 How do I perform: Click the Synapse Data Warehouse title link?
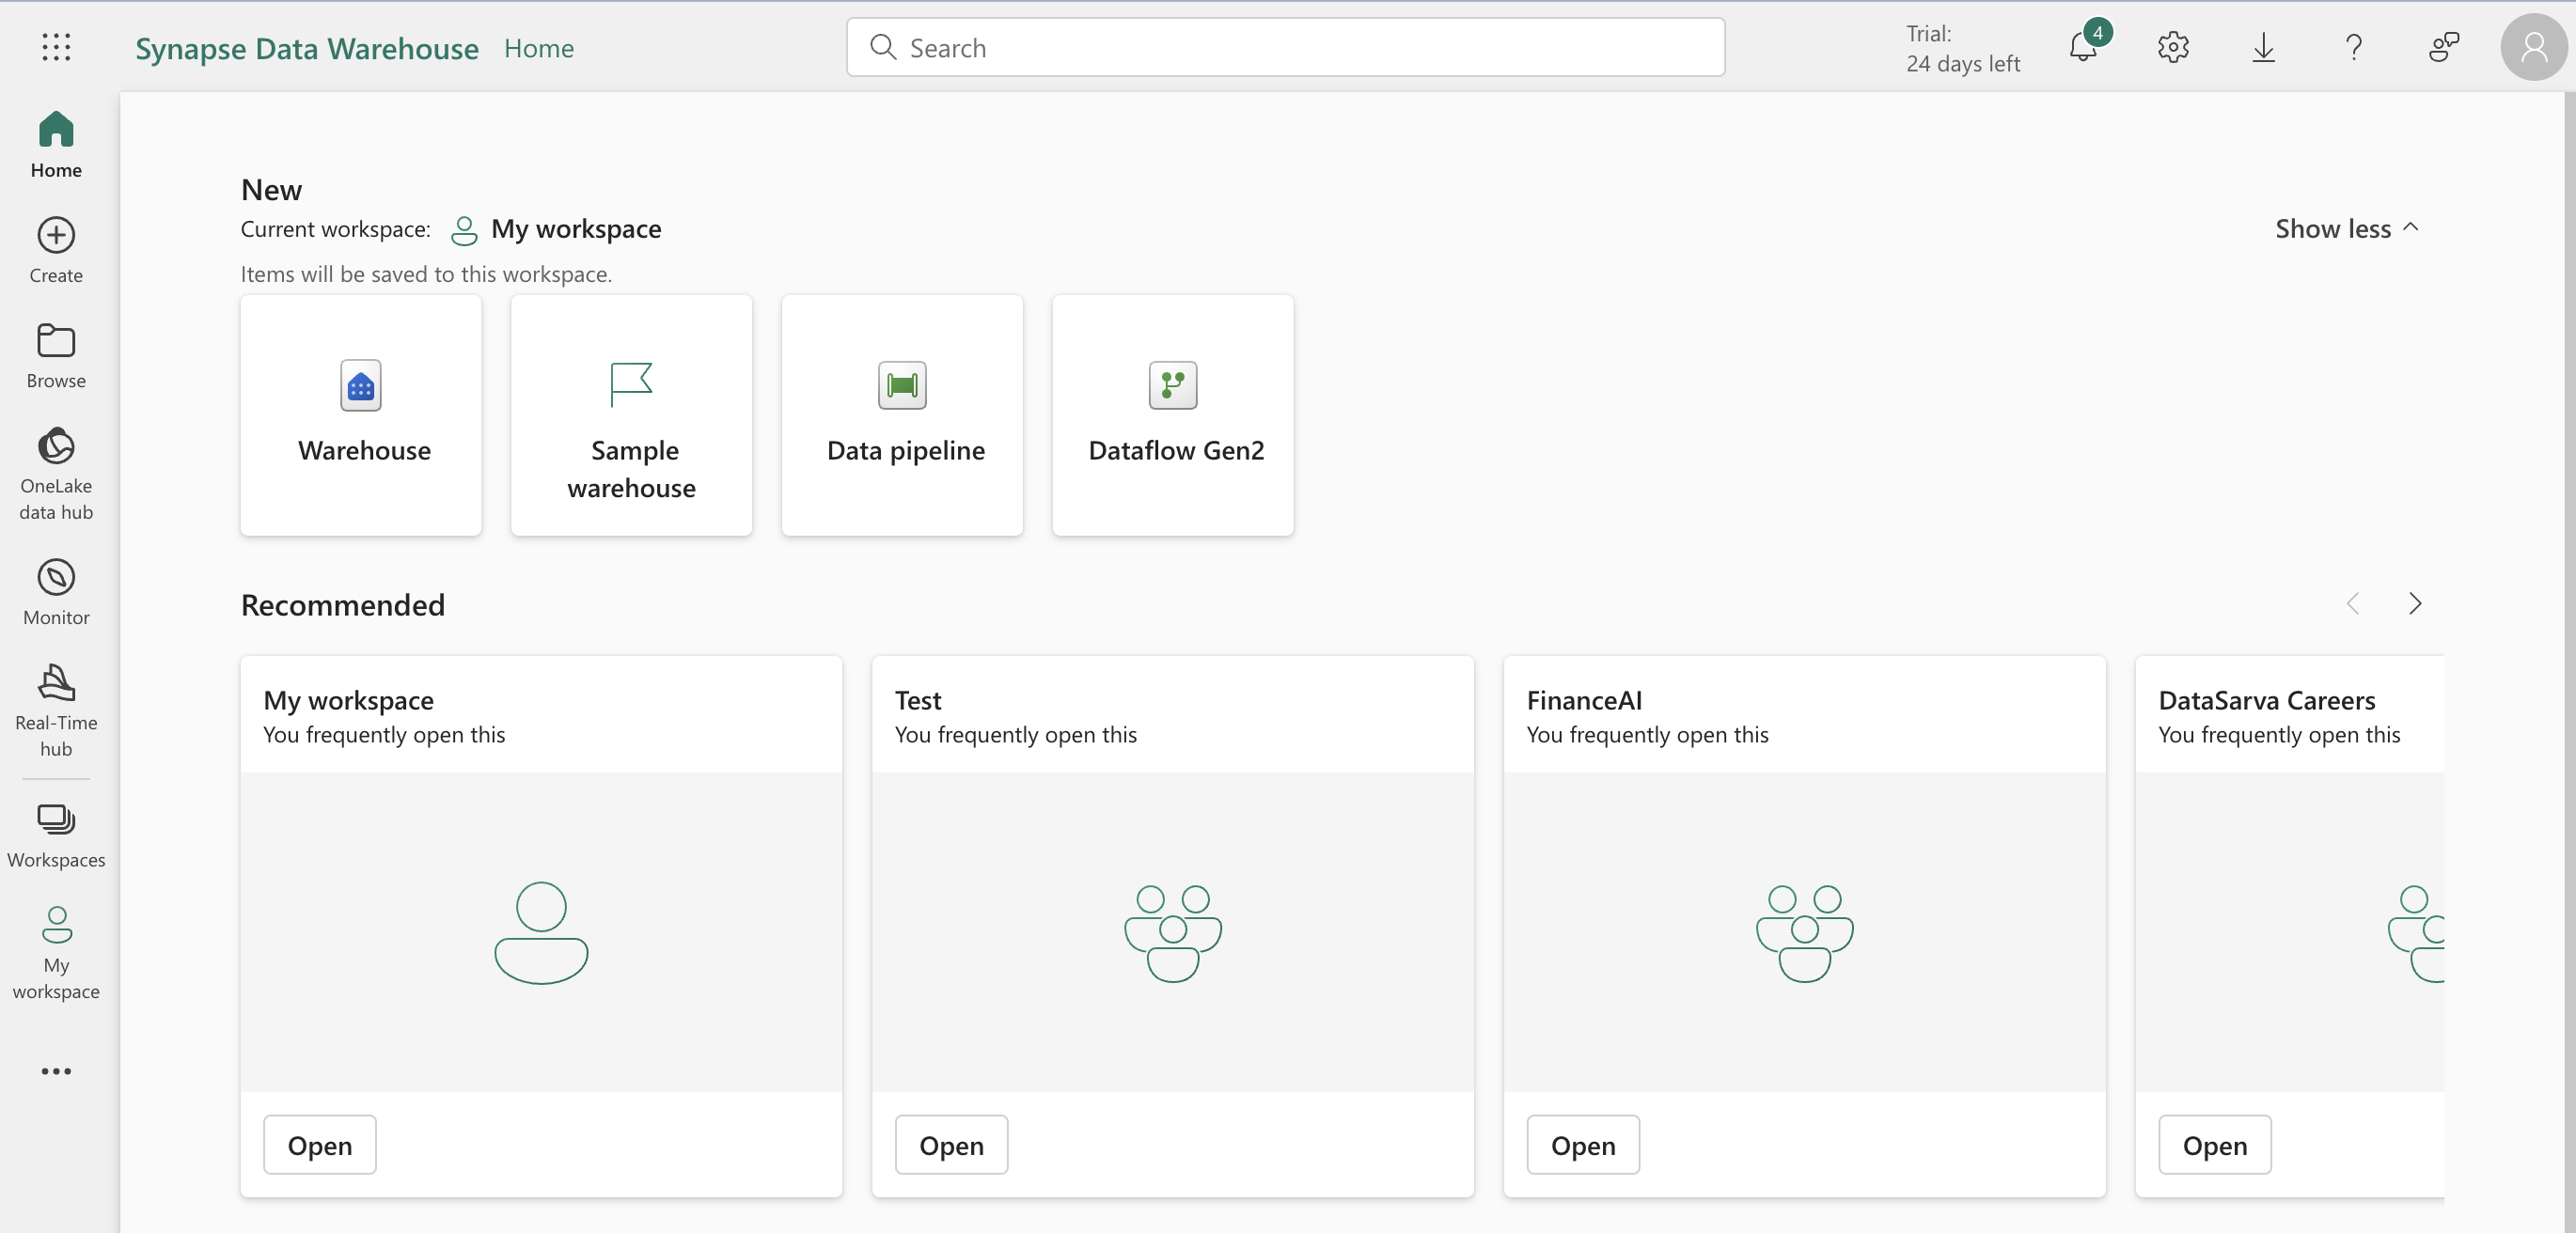[x=307, y=48]
